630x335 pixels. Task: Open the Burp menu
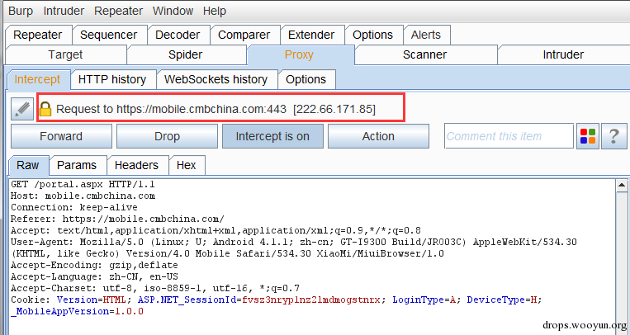[x=21, y=11]
